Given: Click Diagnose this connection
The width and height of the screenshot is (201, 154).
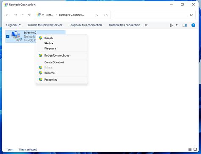Looking at the screenshot, I should tap(86, 25).
